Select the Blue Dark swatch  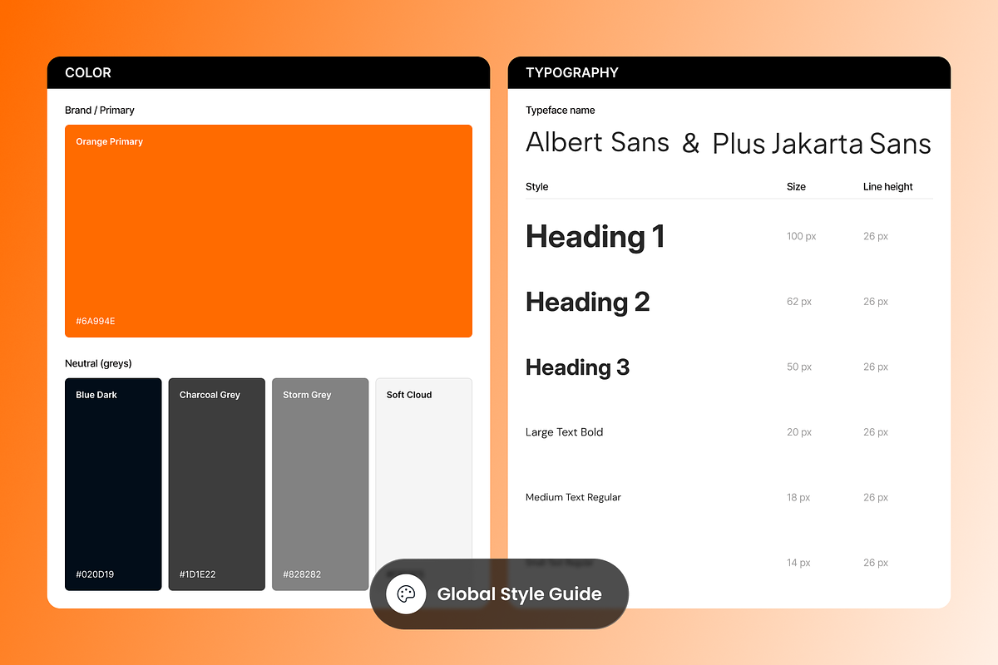(x=113, y=485)
